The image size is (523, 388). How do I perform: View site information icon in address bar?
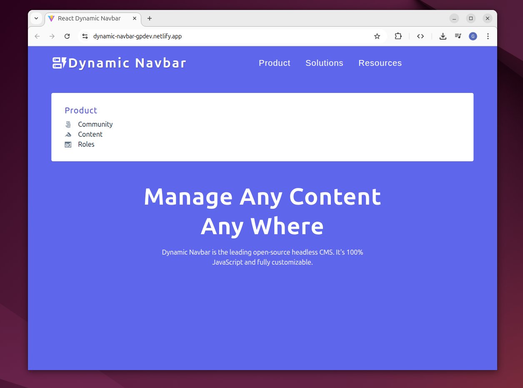pyautogui.click(x=85, y=36)
